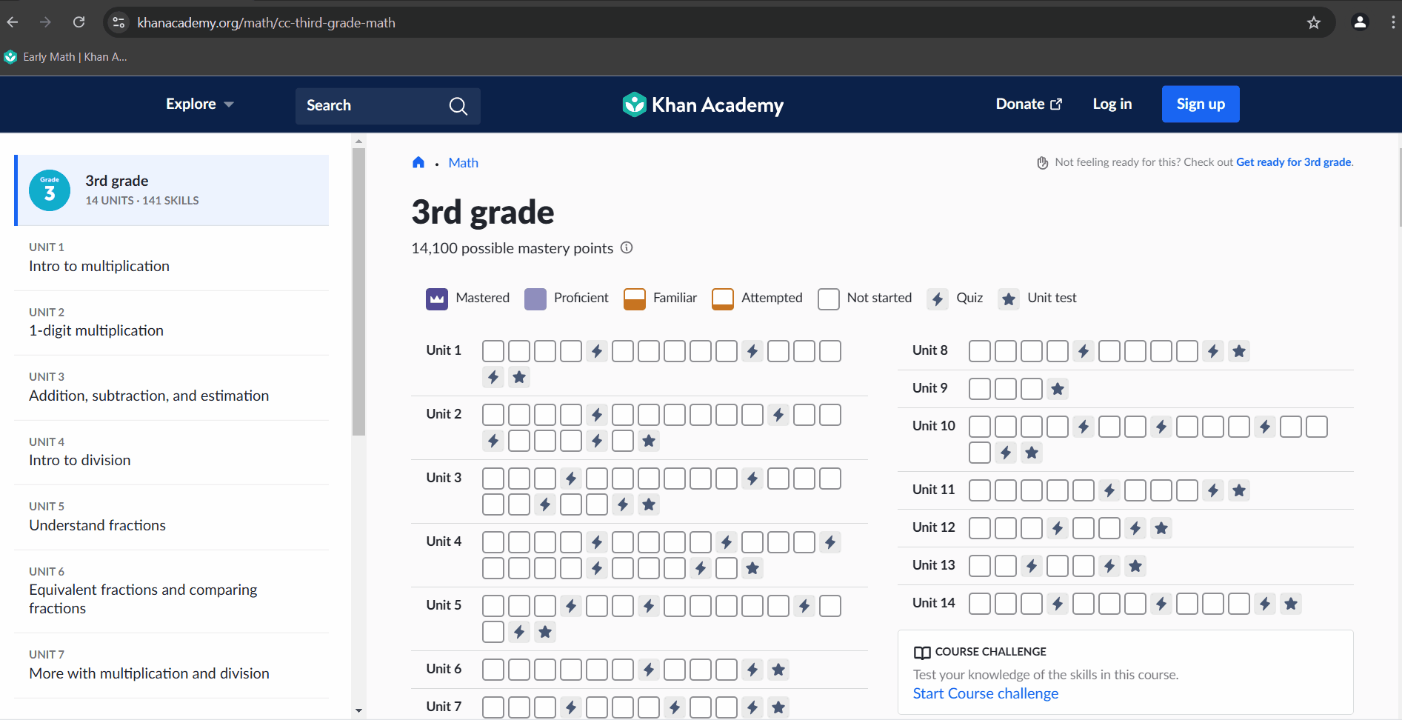This screenshot has height=720, width=1402.
Task: Click the Sign up button
Action: tap(1201, 104)
